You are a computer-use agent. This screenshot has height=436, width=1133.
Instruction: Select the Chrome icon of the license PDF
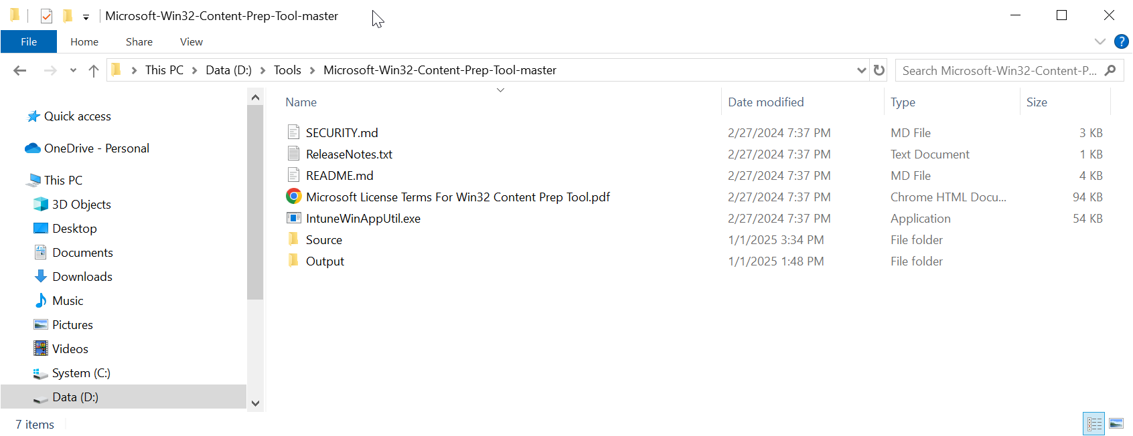[x=293, y=197]
